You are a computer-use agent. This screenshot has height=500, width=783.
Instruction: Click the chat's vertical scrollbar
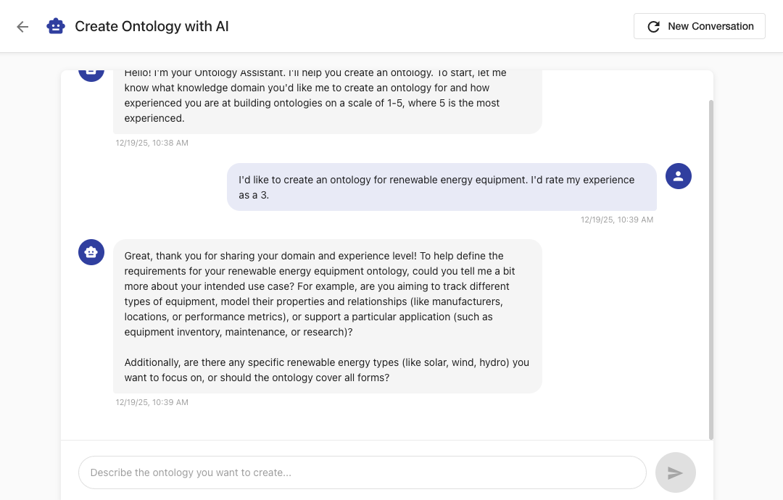(710, 268)
